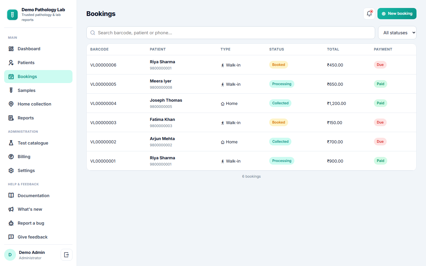The image size is (426, 266).
Task: Click the Paid badge for VL00000001
Action: coord(380,161)
